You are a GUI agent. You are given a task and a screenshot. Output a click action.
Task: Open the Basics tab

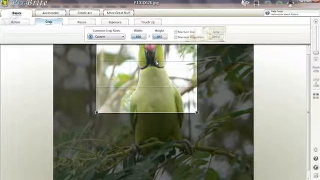tap(16, 13)
